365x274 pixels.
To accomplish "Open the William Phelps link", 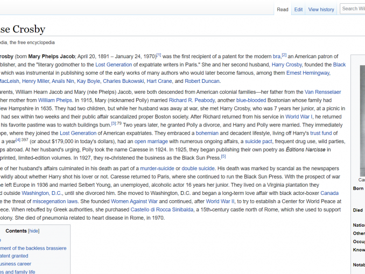I will pyautogui.click(x=55, y=100).
